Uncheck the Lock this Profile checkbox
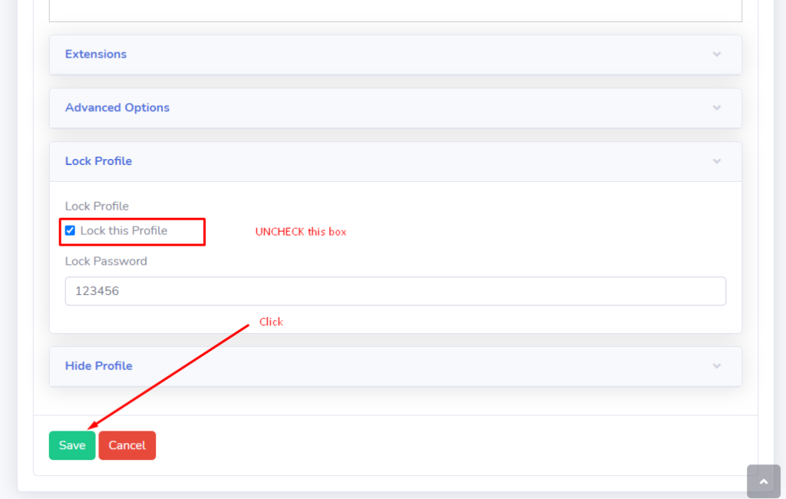Image resolution: width=786 pixels, height=499 pixels. 70,231
